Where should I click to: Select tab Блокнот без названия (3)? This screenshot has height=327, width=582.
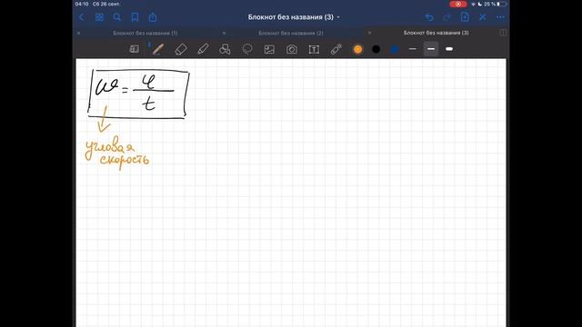(x=436, y=33)
